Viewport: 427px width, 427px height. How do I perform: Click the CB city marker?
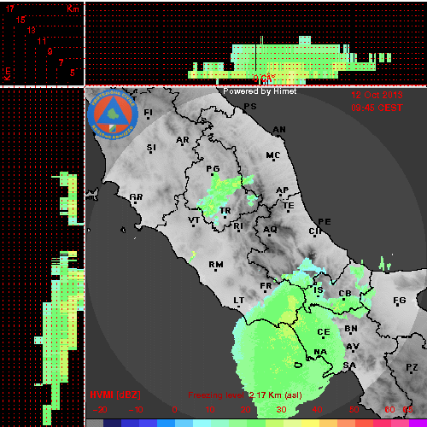343,299
